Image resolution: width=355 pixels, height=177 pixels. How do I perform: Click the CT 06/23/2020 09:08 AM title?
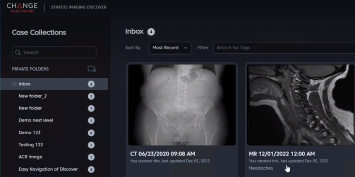[x=162, y=154]
